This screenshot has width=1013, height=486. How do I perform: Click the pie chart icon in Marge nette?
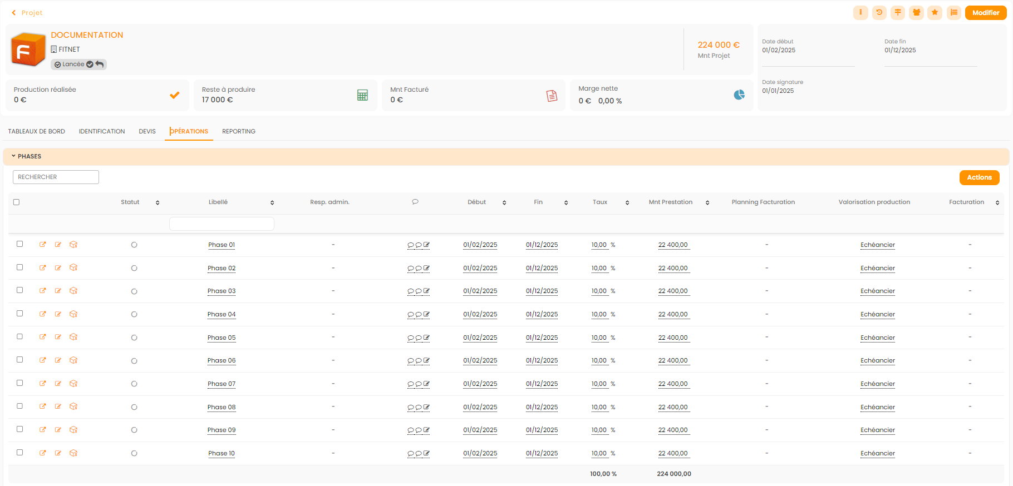point(739,95)
